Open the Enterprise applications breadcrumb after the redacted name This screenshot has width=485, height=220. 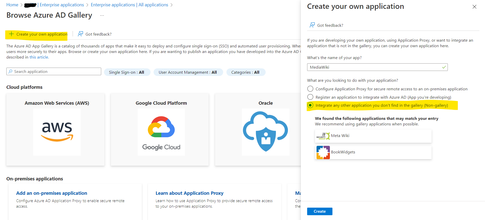point(62,5)
